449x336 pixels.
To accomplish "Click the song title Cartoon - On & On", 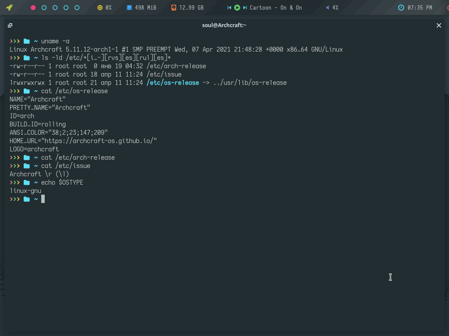I will (x=276, y=8).
